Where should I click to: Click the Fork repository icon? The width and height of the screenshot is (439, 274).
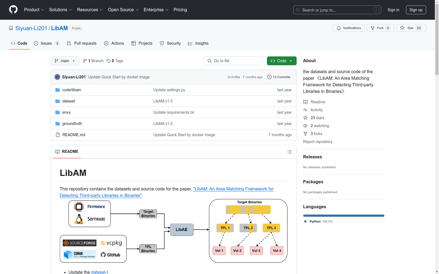click(373, 28)
